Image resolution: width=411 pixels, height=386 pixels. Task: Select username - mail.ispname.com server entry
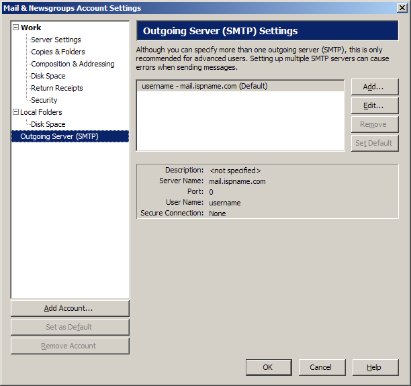204,86
